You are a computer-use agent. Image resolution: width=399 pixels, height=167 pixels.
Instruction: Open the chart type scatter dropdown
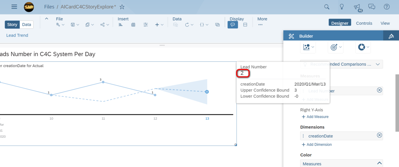tap(309, 47)
